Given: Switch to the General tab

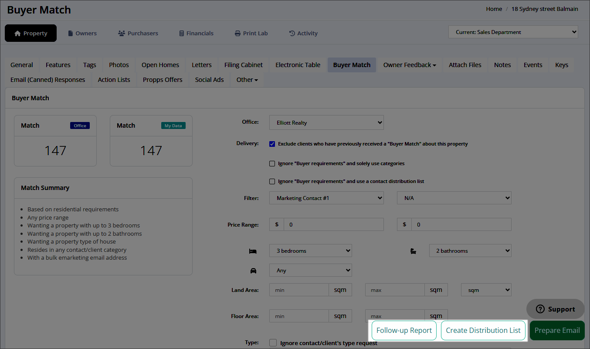Looking at the screenshot, I should click(x=22, y=65).
